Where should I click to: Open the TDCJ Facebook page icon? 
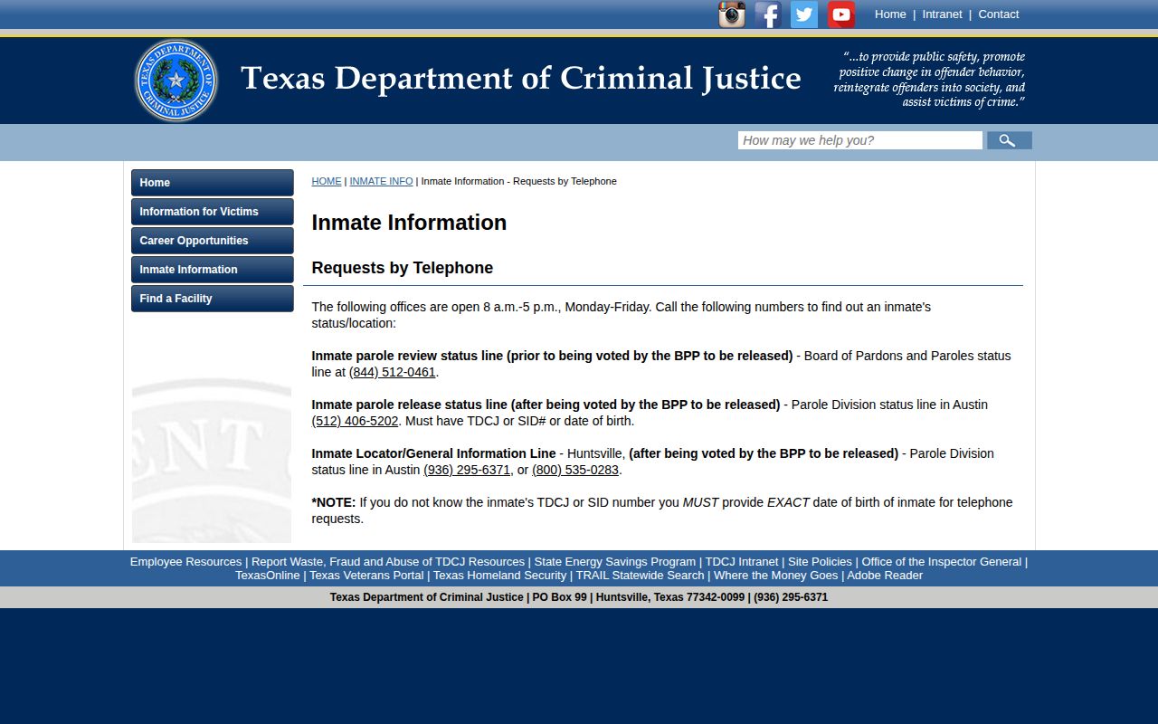pos(768,14)
